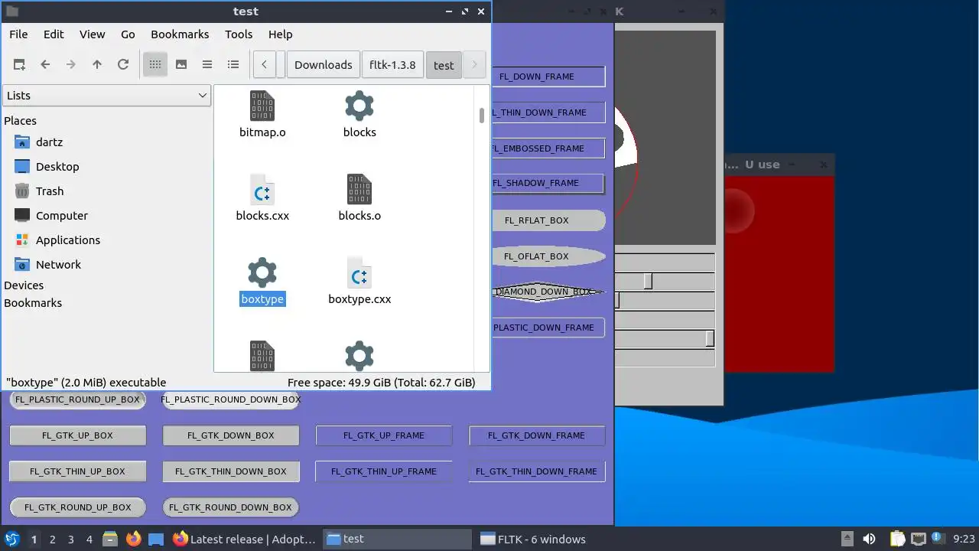Click the FL_GTK_THIN_DOWN_FRAME sample
This screenshot has height=551, width=979.
(x=536, y=471)
